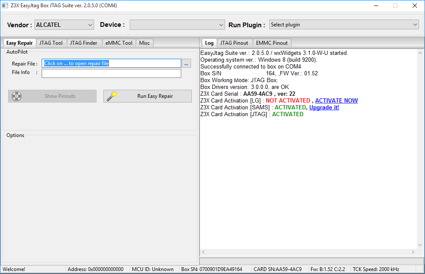Click the log horizontal scroll left arrow
The width and height of the screenshot is (425, 274).
coord(203,252)
